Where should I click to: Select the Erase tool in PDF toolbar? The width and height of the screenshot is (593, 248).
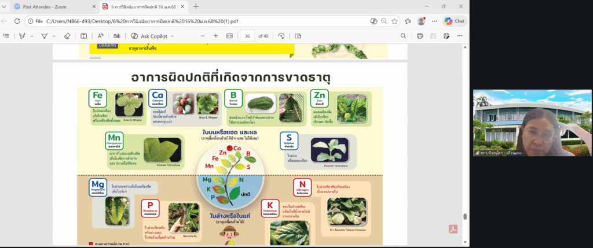pos(67,36)
